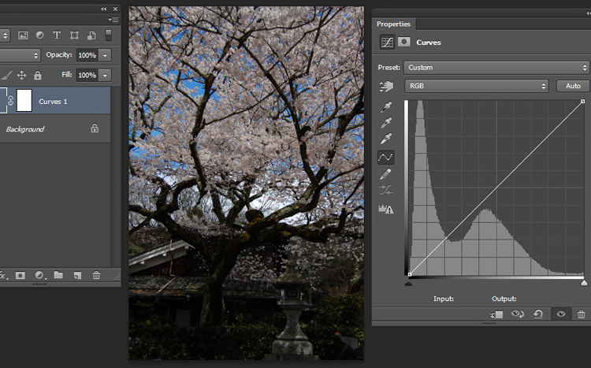Collapse the Layers panel with double arrows
This screenshot has width=591, height=368.
104,9
